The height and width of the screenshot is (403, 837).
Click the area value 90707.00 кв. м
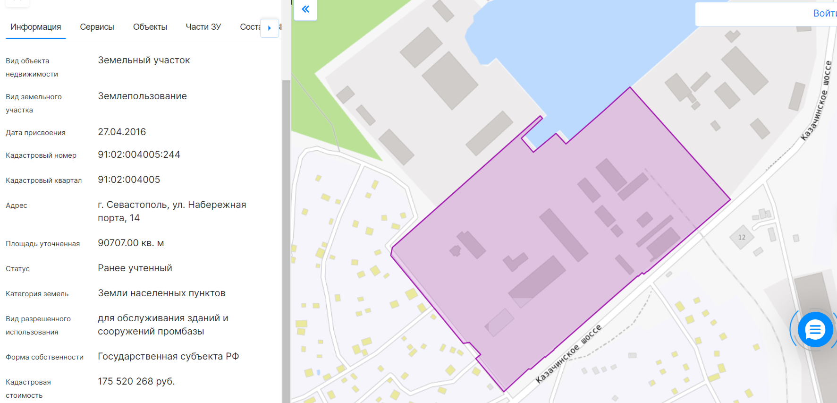point(131,243)
